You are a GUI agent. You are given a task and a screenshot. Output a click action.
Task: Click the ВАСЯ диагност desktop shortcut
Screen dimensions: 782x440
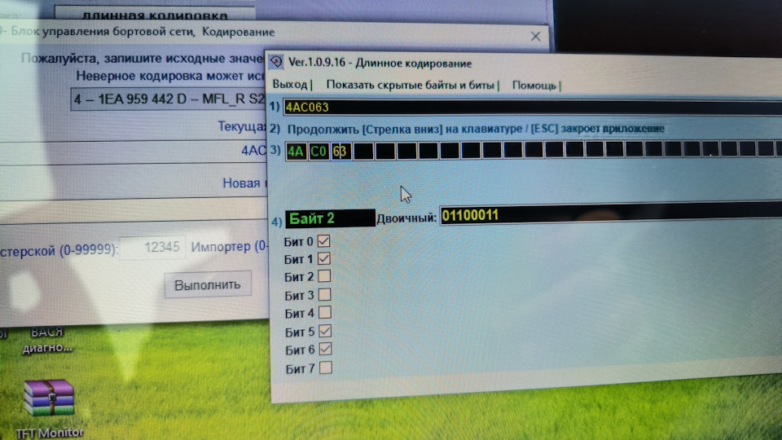click(47, 340)
